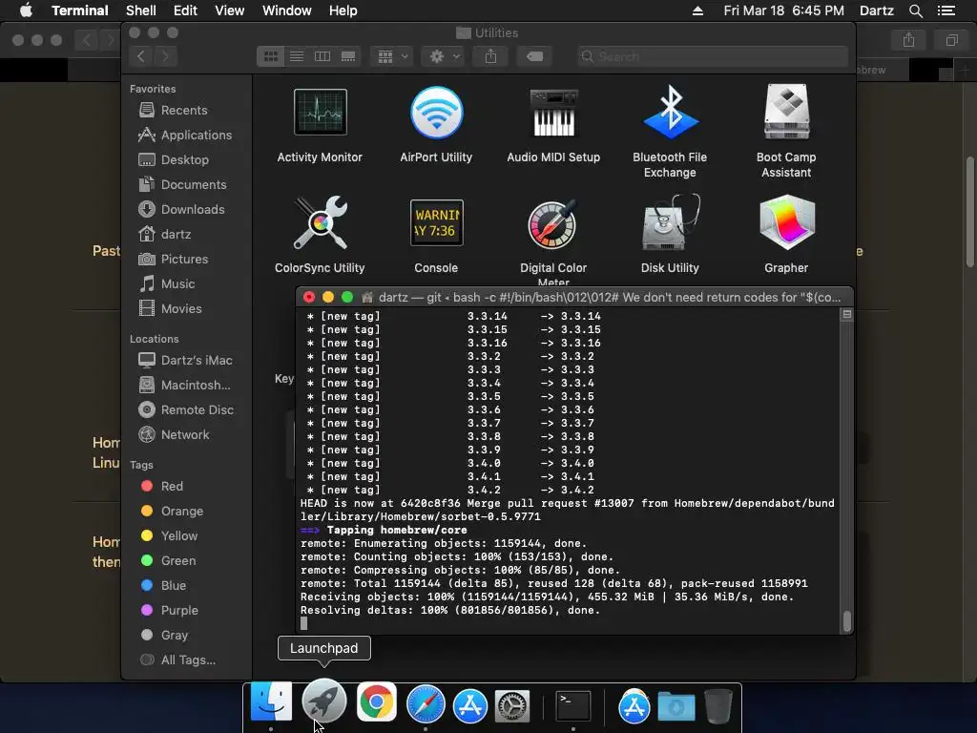Switch to Terminal in the Dock
This screenshot has height=733, width=977.
pos(573,705)
